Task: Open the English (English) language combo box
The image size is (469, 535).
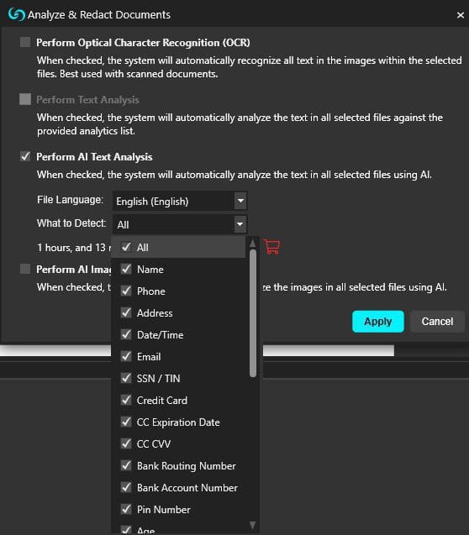Action: pos(180,202)
